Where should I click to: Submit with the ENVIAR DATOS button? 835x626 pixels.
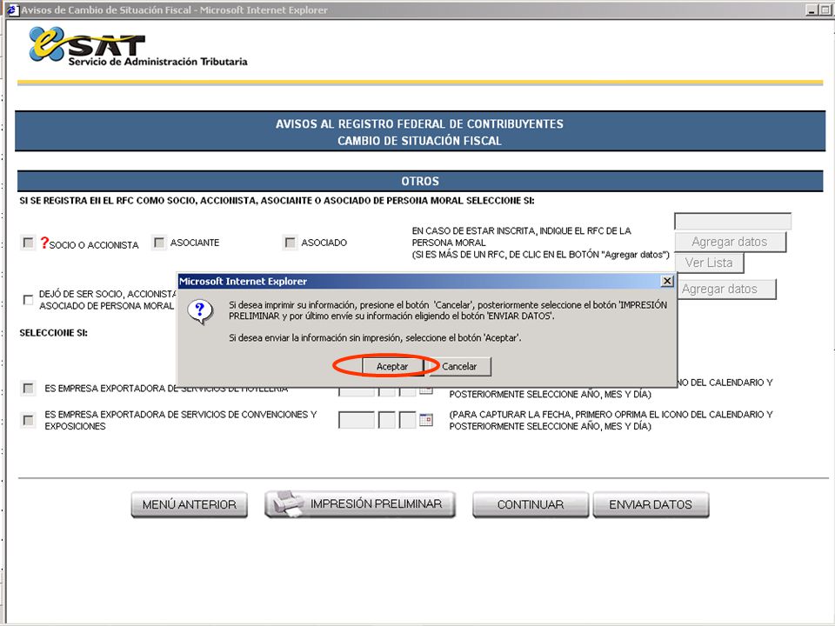[651, 504]
